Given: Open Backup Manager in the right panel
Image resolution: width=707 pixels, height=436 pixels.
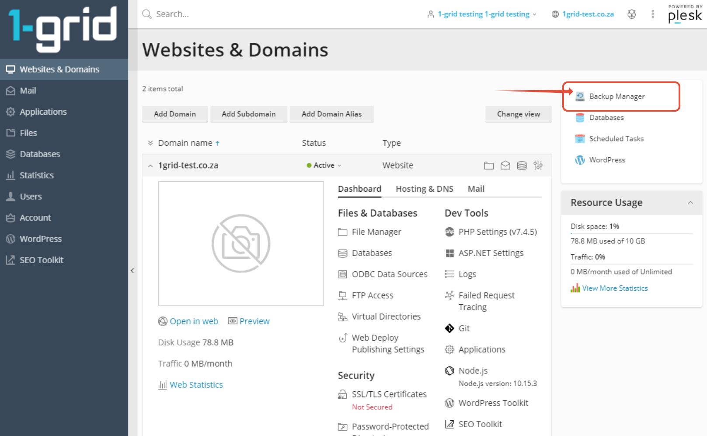Looking at the screenshot, I should [x=610, y=96].
